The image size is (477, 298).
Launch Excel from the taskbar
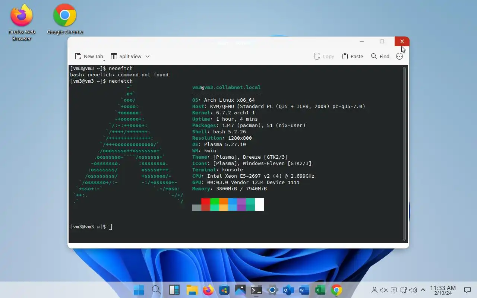coord(320,290)
